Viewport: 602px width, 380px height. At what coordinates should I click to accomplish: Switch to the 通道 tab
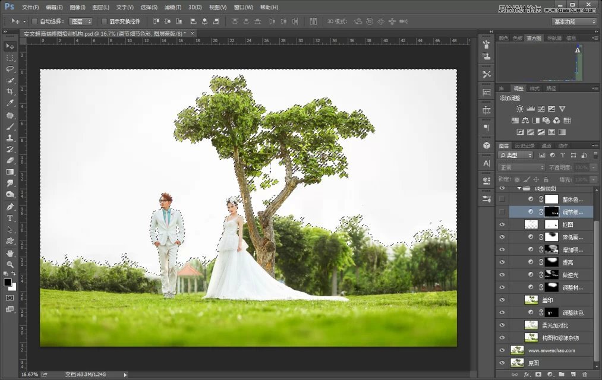pos(546,145)
